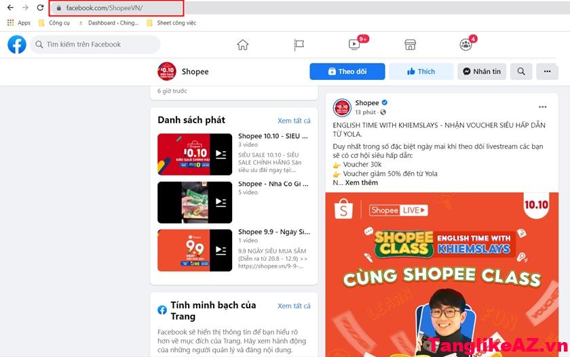Click the Thích like button

pyautogui.click(x=421, y=71)
